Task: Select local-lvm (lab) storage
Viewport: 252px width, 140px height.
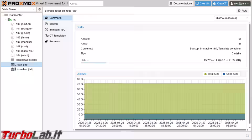Action: [x=25, y=69]
